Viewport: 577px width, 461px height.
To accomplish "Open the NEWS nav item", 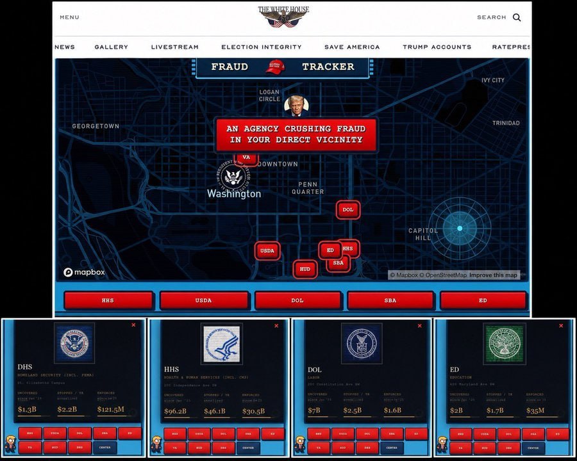I will click(x=65, y=47).
